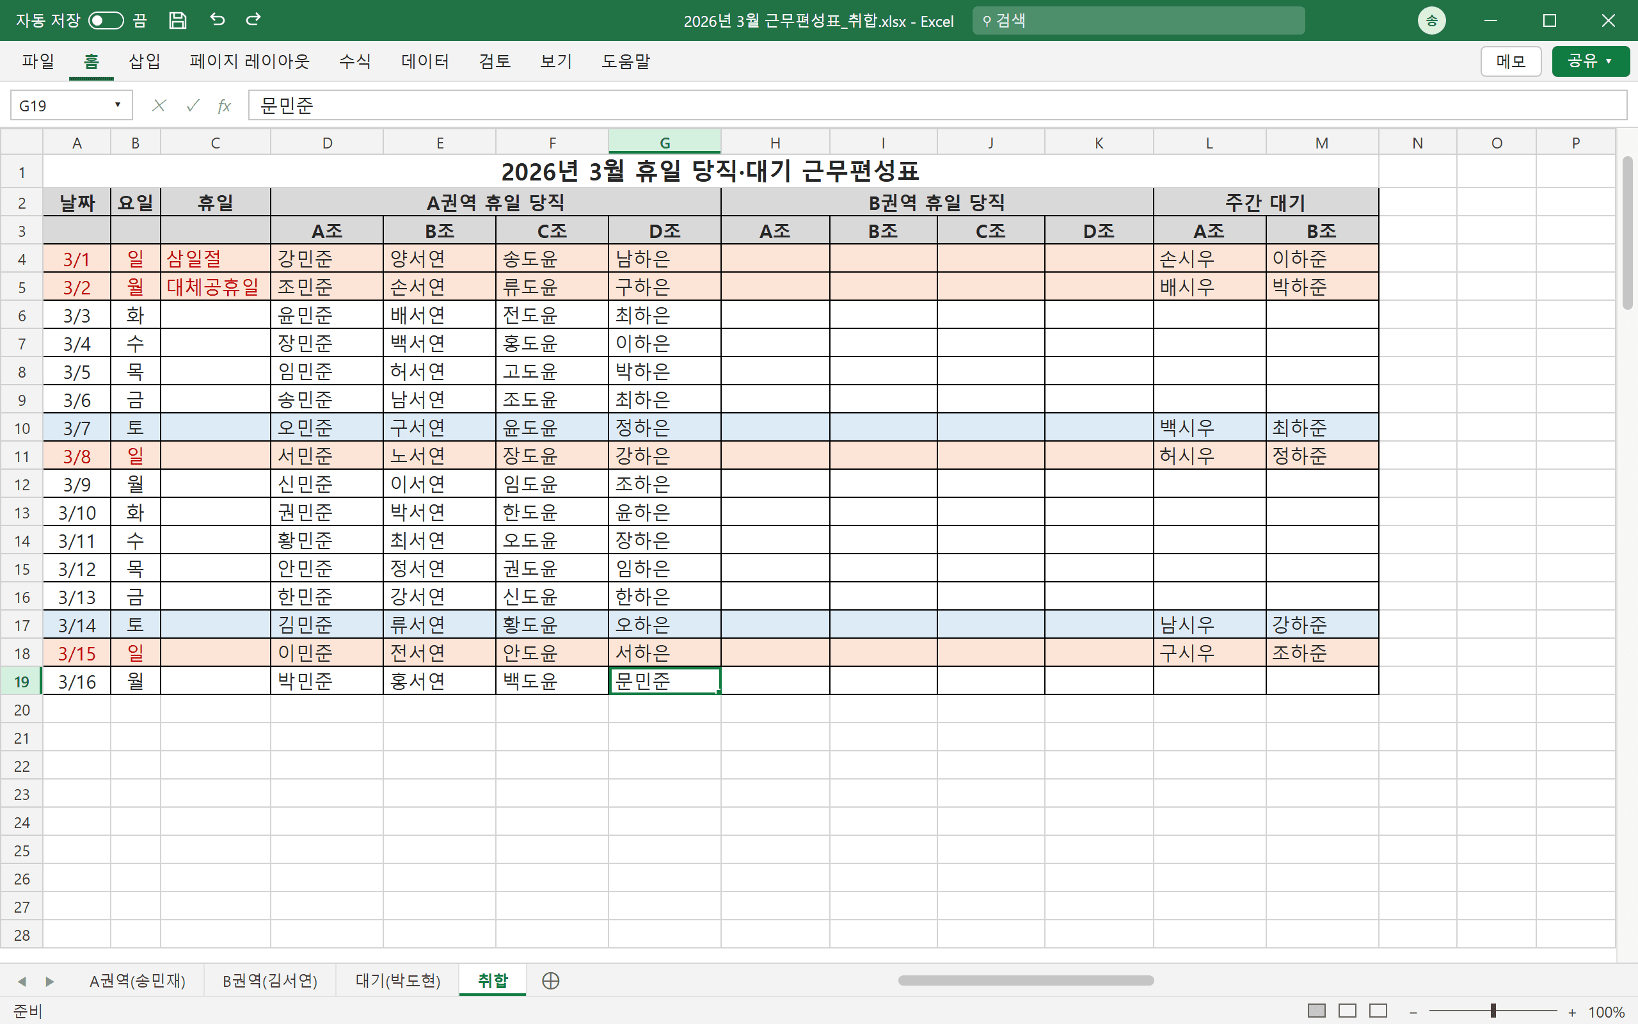Click the Select All corner triangle
This screenshot has width=1638, height=1024.
click(x=22, y=142)
